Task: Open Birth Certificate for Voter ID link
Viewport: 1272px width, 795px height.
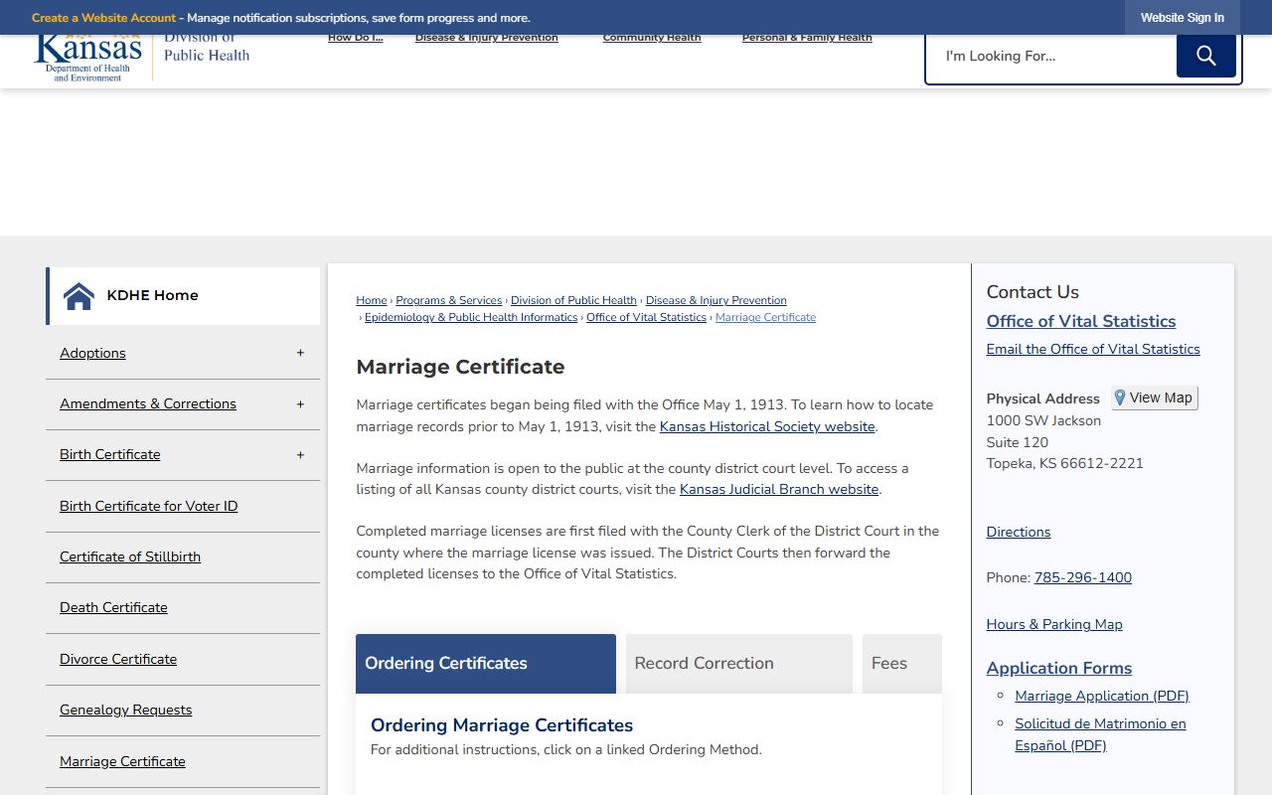Action: coord(148,506)
